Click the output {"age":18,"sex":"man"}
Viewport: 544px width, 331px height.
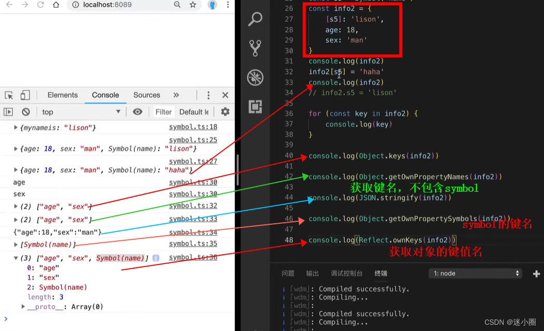pos(57,232)
